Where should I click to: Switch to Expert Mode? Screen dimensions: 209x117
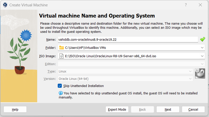(117, 109)
